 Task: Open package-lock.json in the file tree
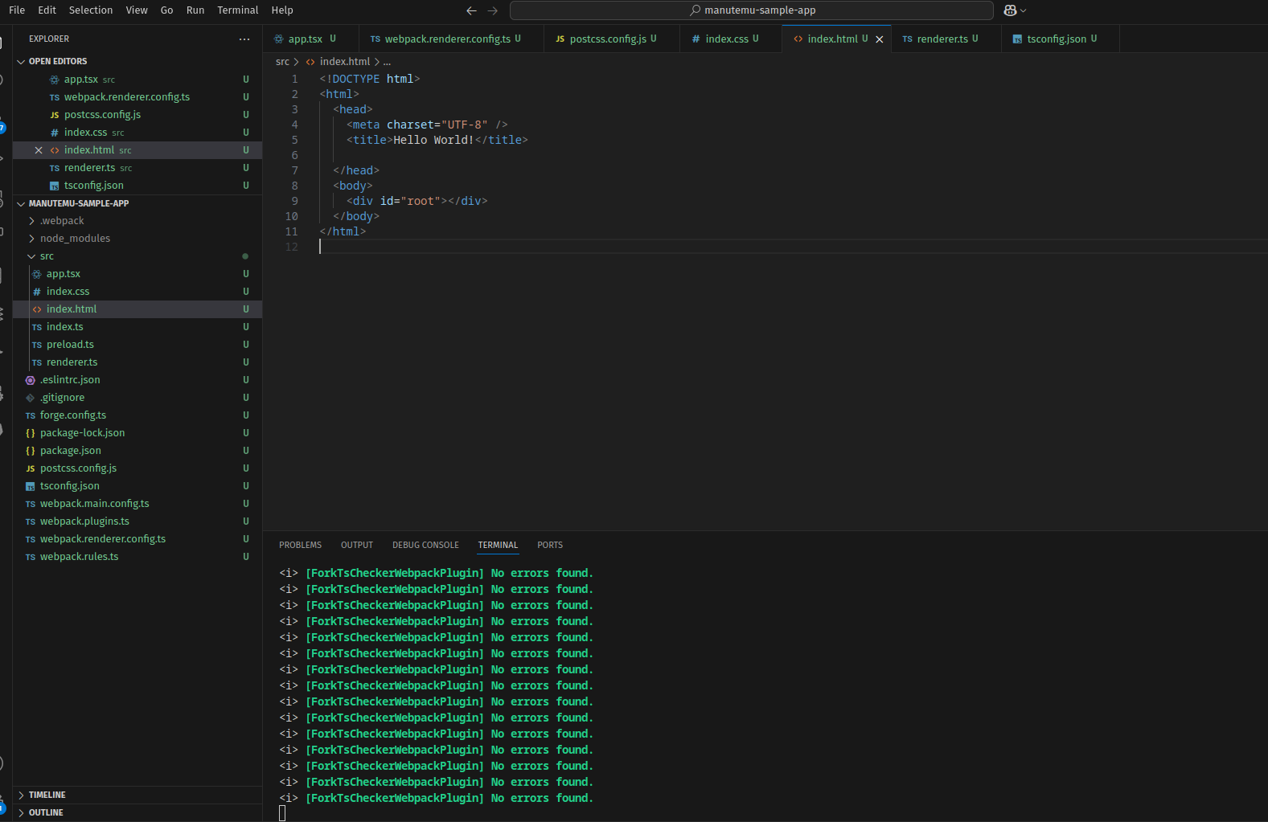pyautogui.click(x=137, y=433)
